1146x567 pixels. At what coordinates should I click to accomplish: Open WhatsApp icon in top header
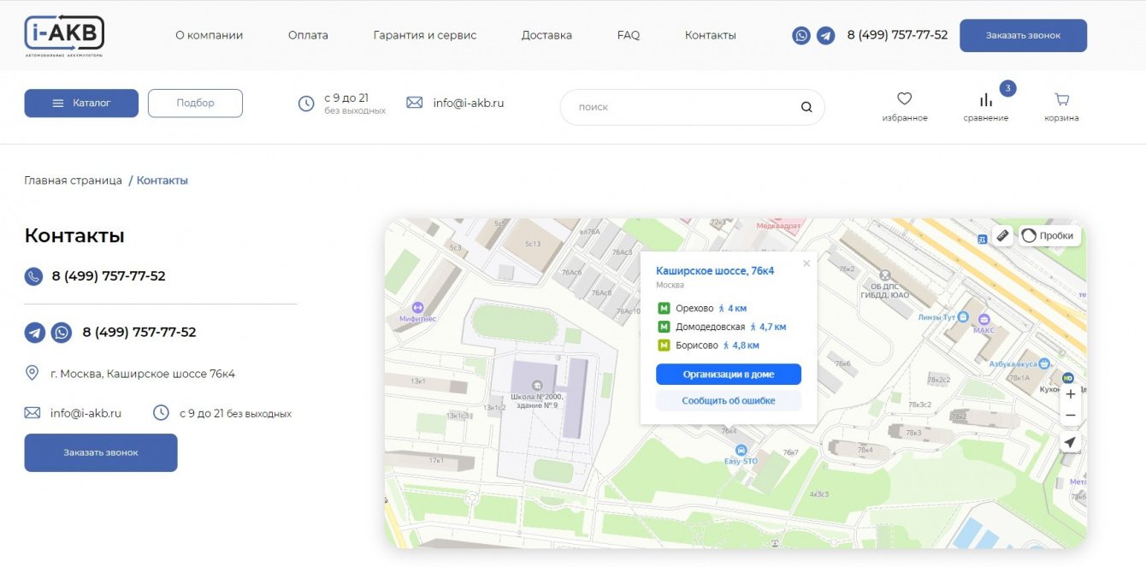click(801, 36)
